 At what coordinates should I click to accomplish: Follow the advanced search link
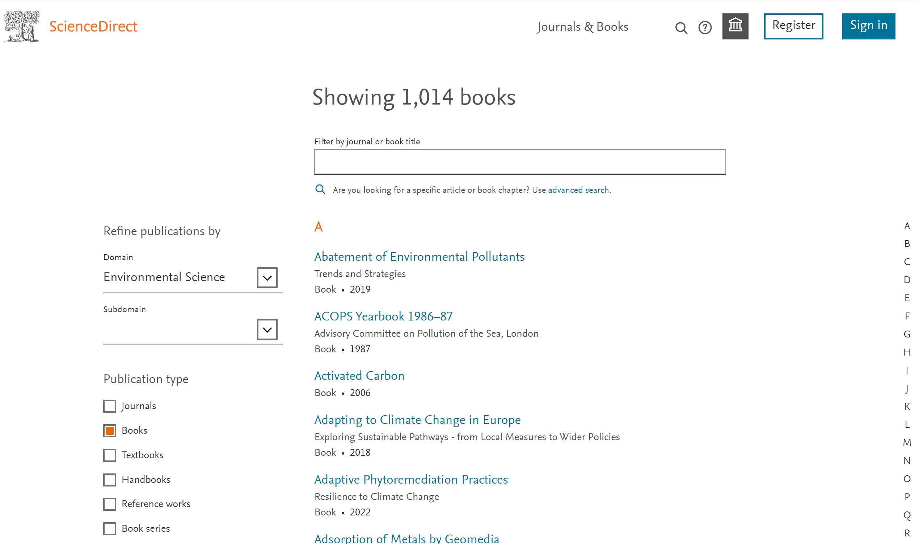tap(578, 190)
